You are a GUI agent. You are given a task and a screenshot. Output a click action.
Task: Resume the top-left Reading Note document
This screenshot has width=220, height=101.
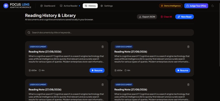point(97,70)
